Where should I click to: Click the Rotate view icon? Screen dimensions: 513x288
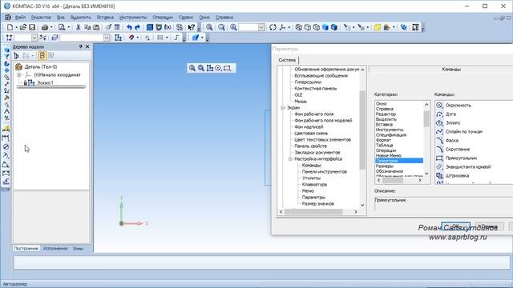pyautogui.click(x=273, y=27)
